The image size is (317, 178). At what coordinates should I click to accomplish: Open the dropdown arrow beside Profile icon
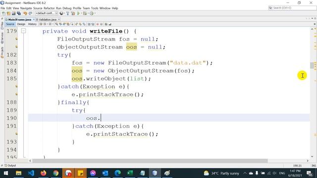coord(95,13)
